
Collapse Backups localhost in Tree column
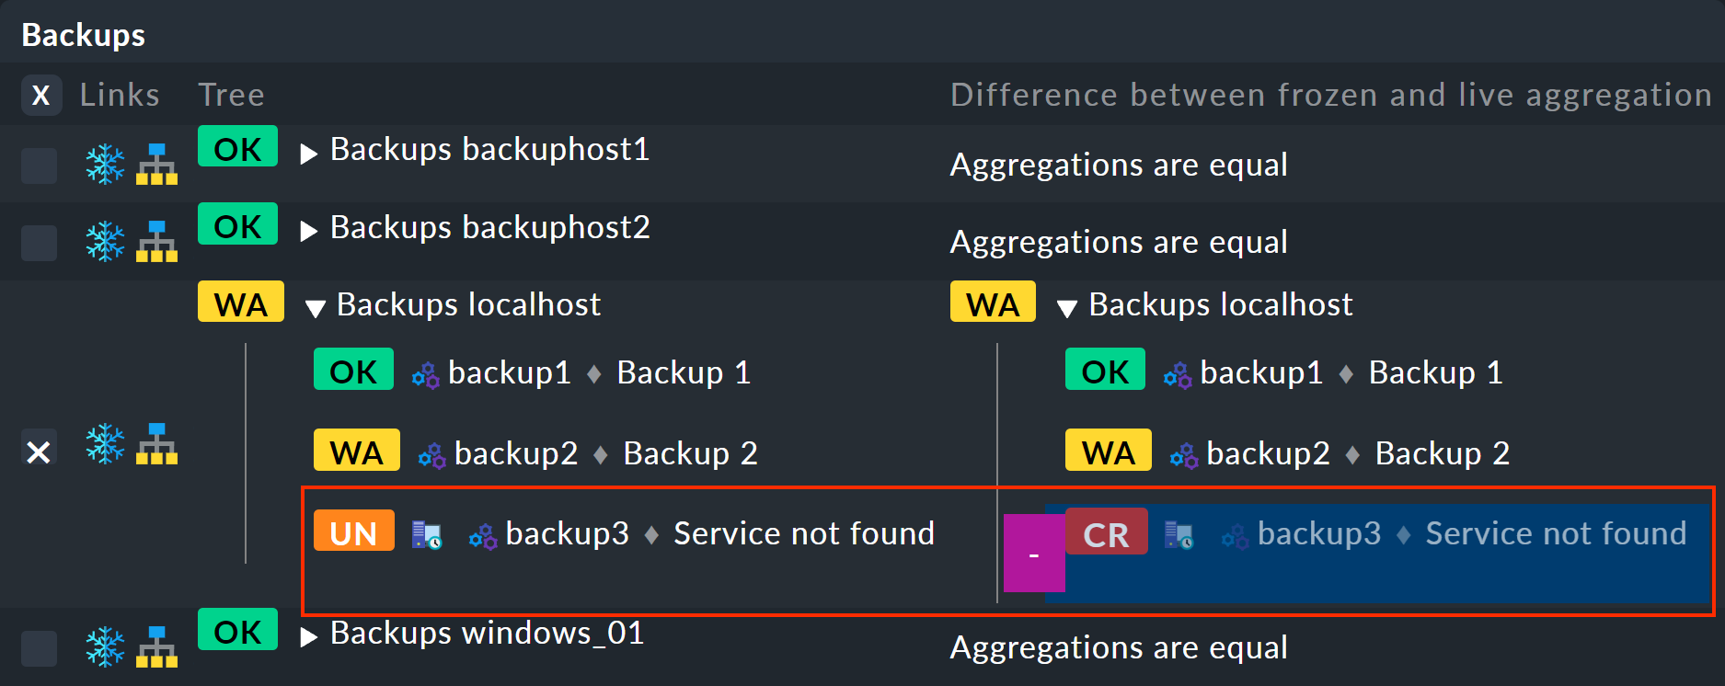pyautogui.click(x=315, y=308)
